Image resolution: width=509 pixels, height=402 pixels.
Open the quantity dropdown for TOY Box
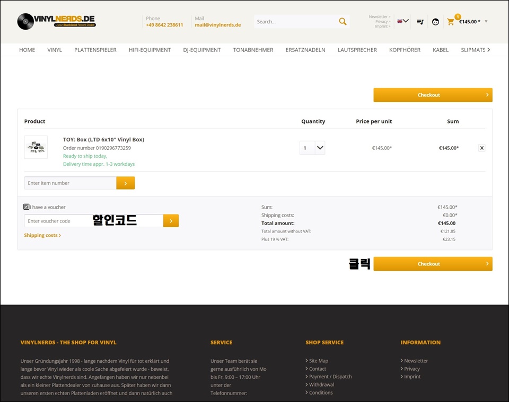[320, 148]
